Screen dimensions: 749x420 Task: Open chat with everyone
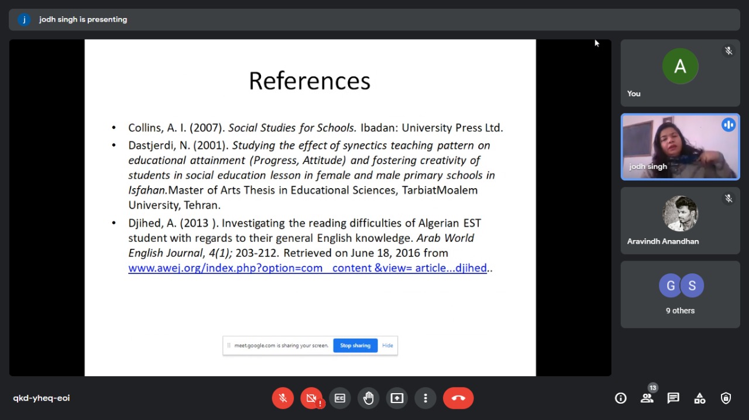coord(674,398)
